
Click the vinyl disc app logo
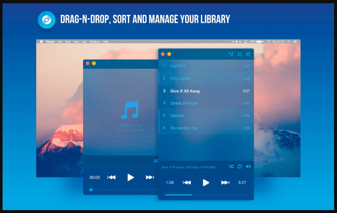point(47,20)
